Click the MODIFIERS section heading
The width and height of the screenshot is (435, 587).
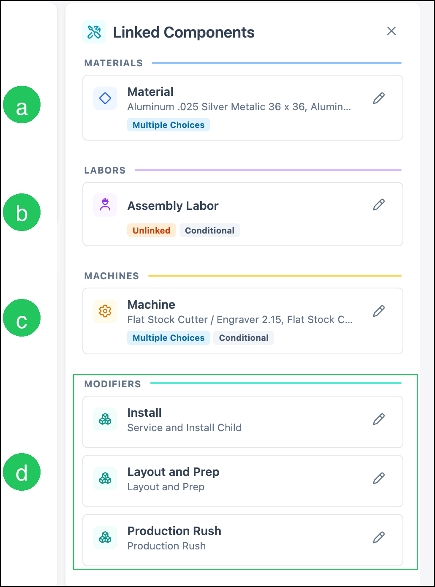(x=113, y=384)
